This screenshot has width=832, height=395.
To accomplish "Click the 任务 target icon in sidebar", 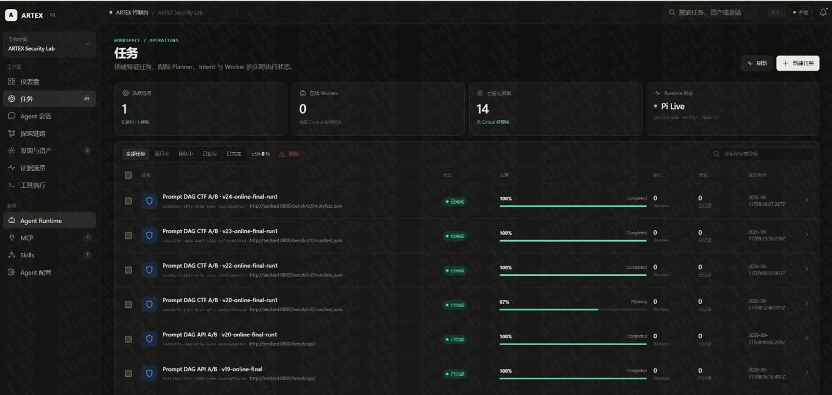I will click(11, 99).
